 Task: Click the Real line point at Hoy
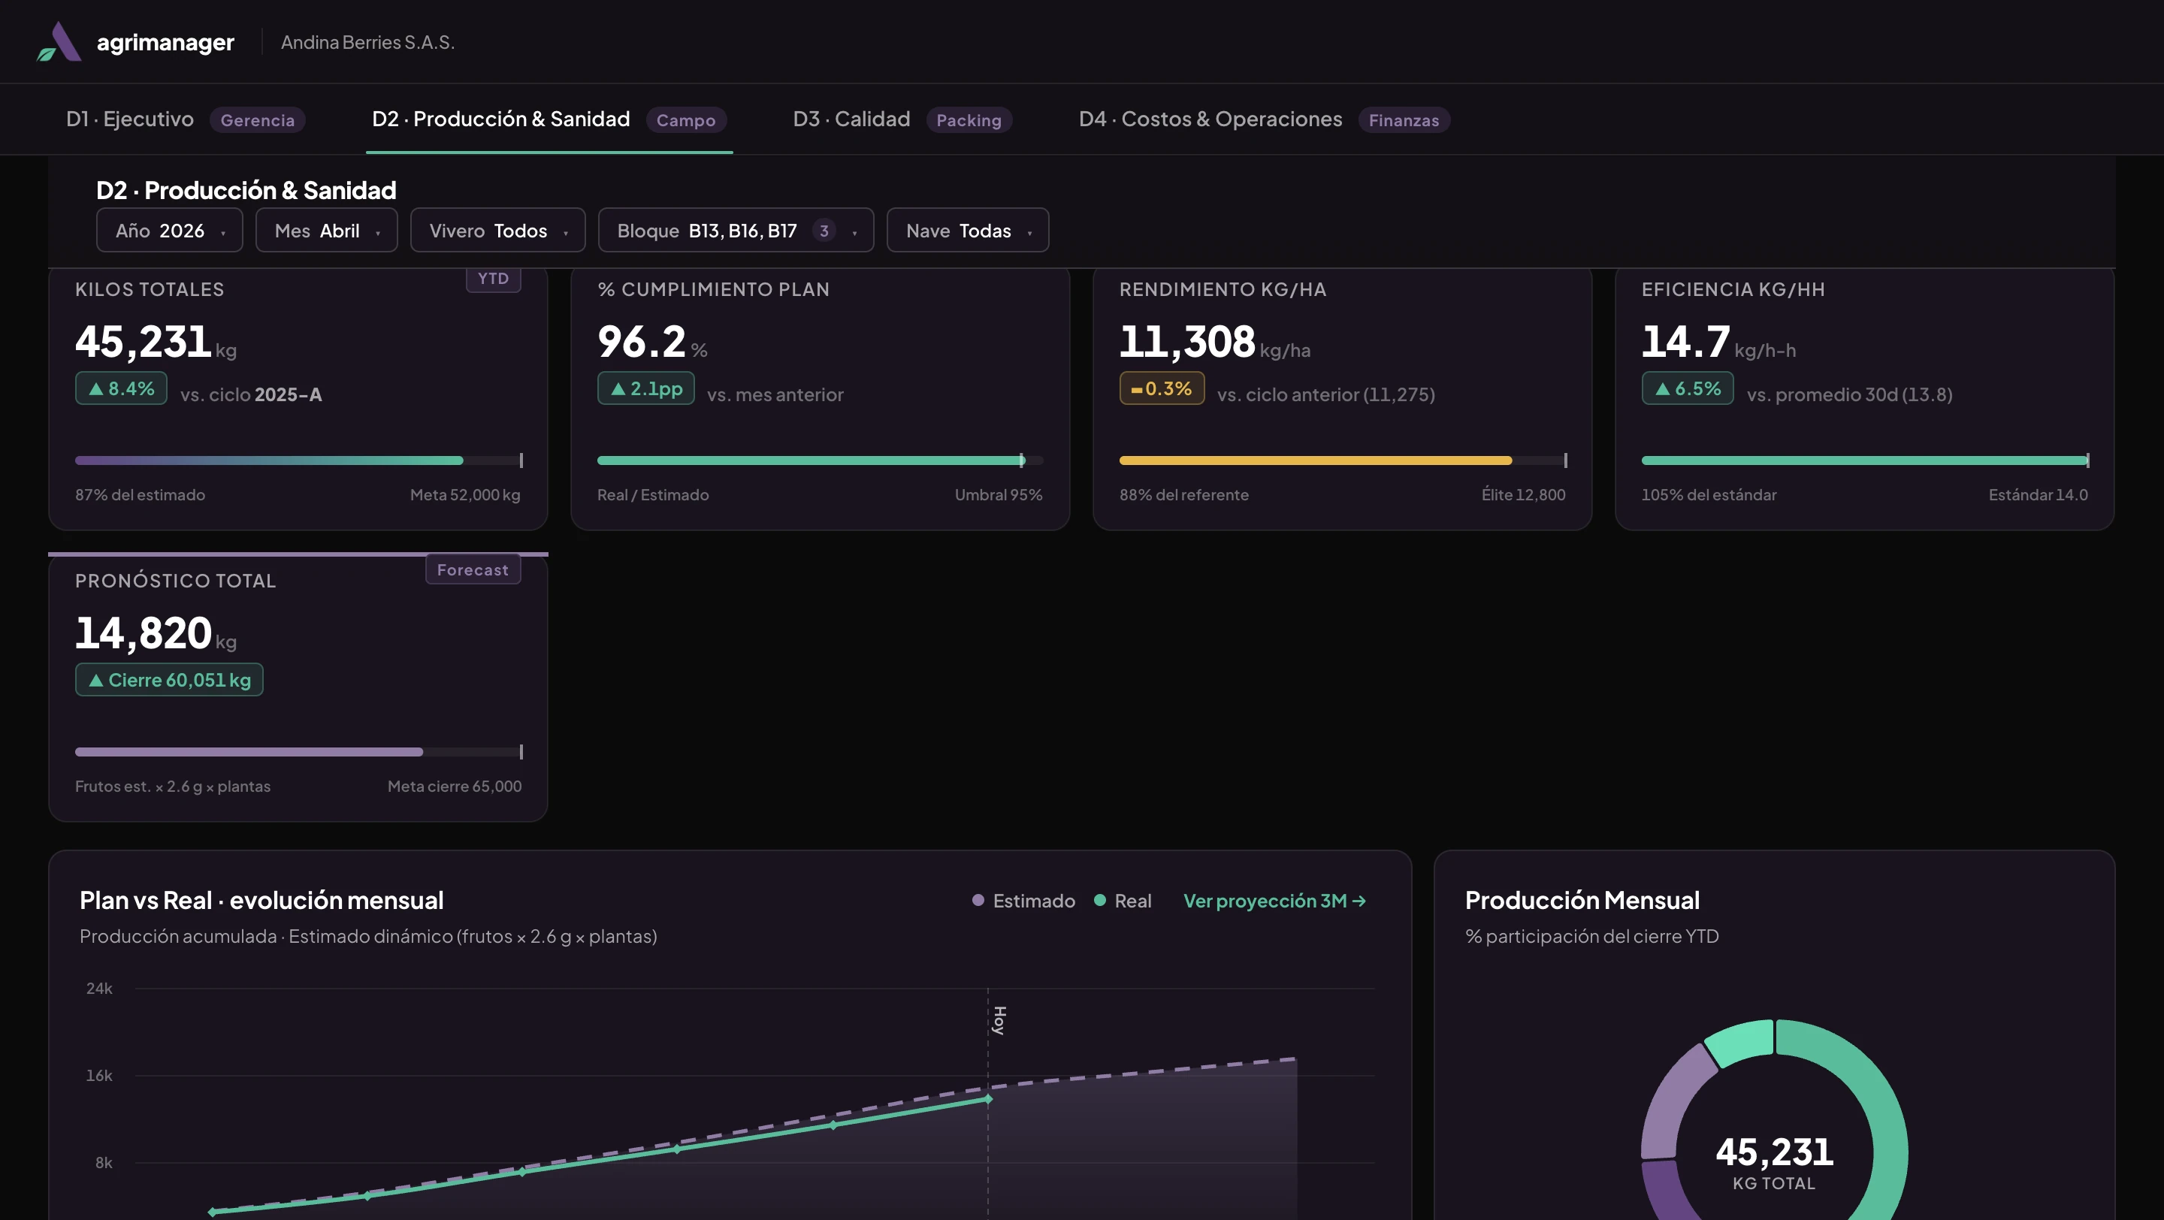point(988,1098)
